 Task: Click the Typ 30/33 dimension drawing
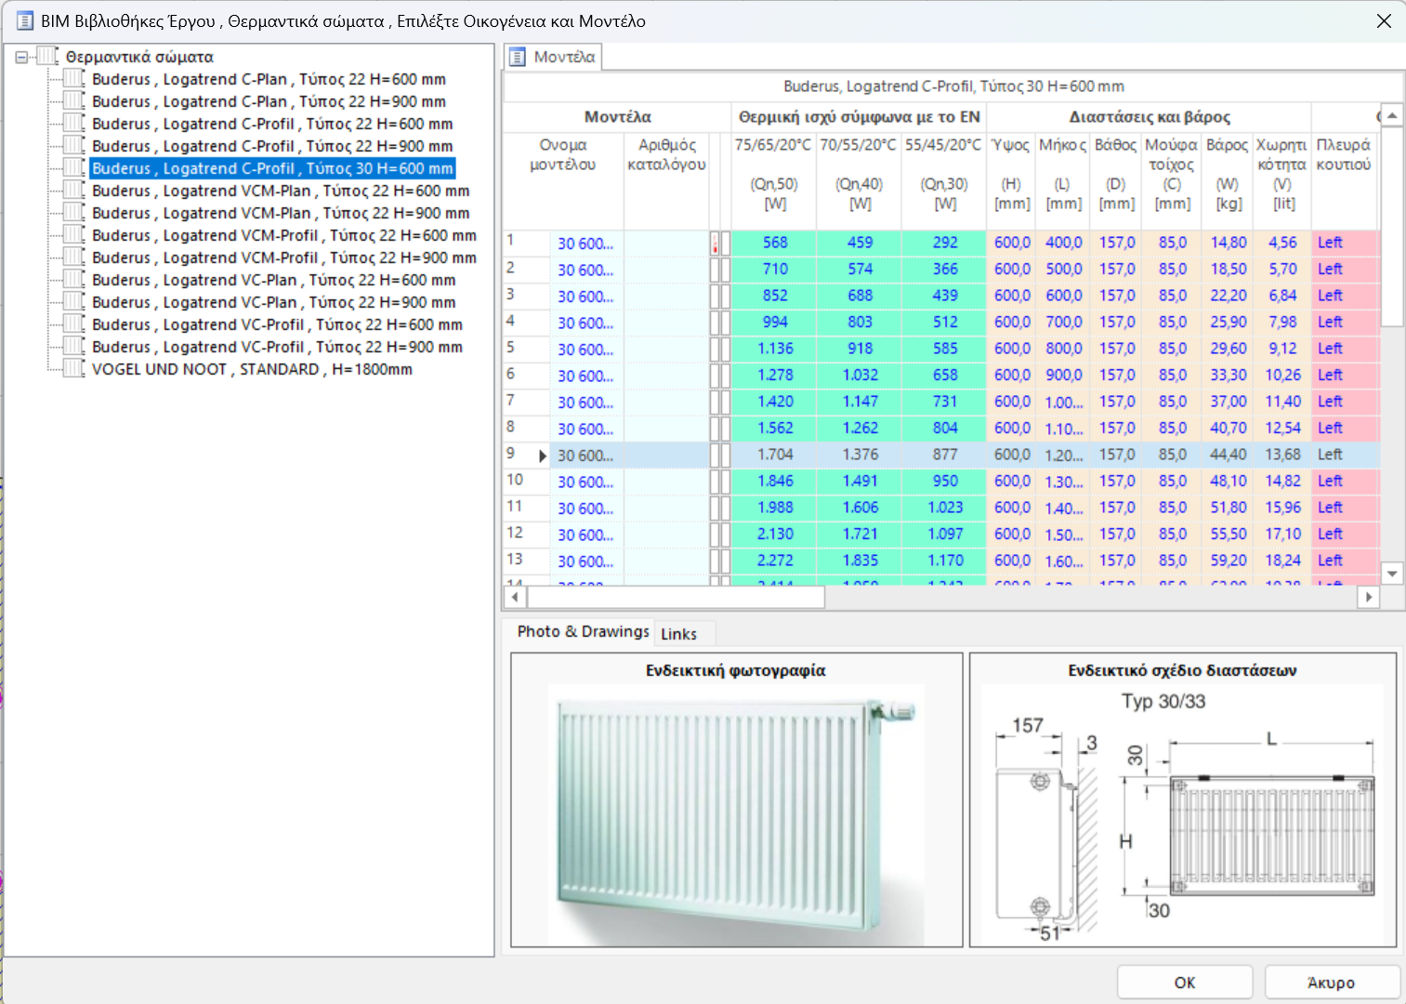1182,814
